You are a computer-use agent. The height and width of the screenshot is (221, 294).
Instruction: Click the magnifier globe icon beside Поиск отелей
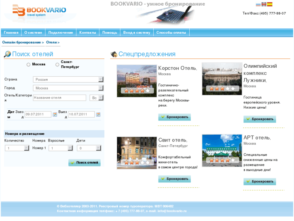point(7,54)
